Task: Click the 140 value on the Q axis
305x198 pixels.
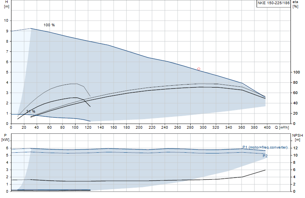Action: pos(101,128)
